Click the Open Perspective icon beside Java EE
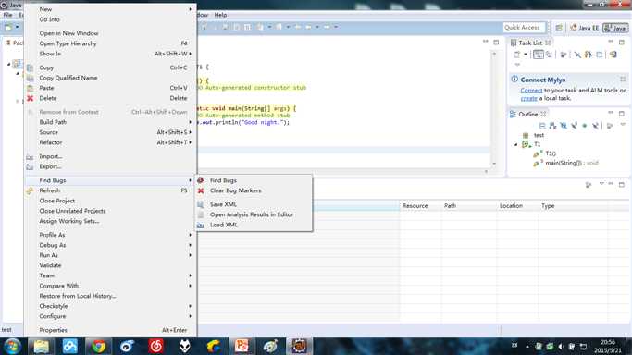The image size is (632, 355). [x=559, y=28]
